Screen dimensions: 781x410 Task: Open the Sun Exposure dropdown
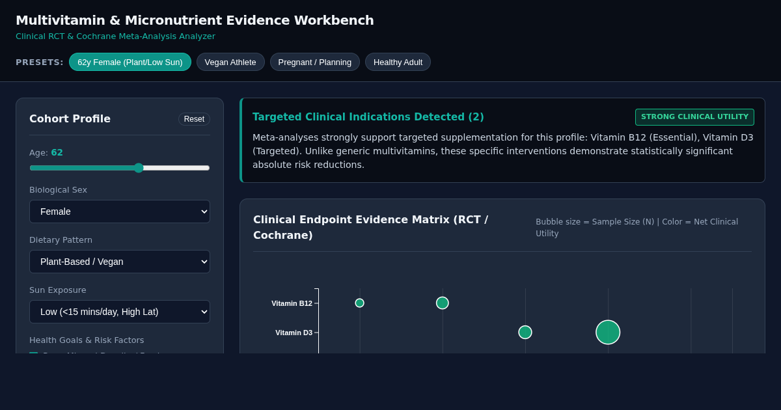pos(120,312)
